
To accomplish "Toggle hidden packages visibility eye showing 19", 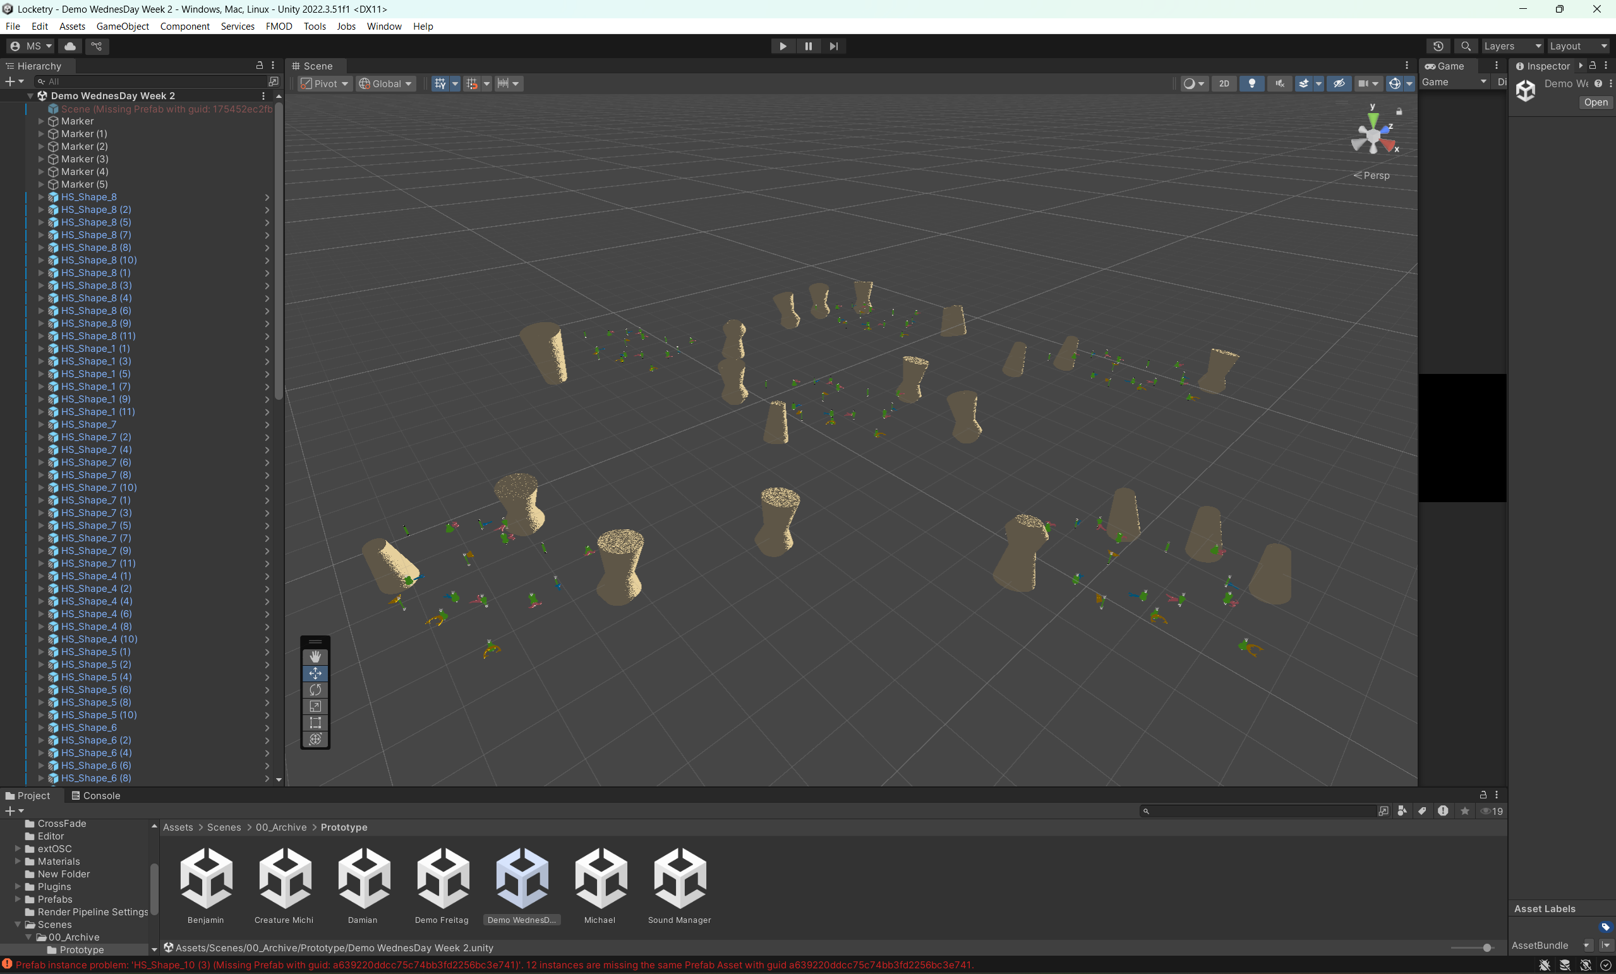I will (x=1492, y=811).
